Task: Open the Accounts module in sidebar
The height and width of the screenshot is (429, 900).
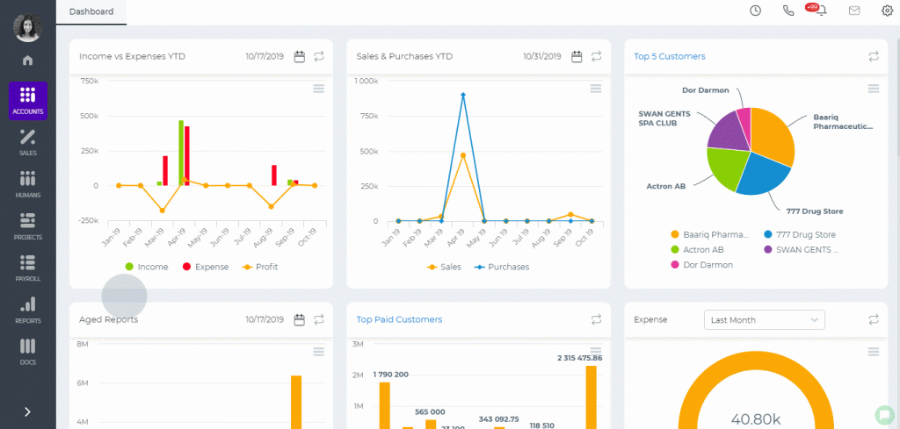Action: 27,100
